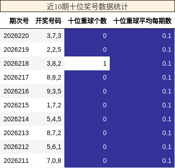Click the 0.1 average in row 2026220
Image resolution: width=175 pixels, height=168 pixels.
pyautogui.click(x=167, y=36)
